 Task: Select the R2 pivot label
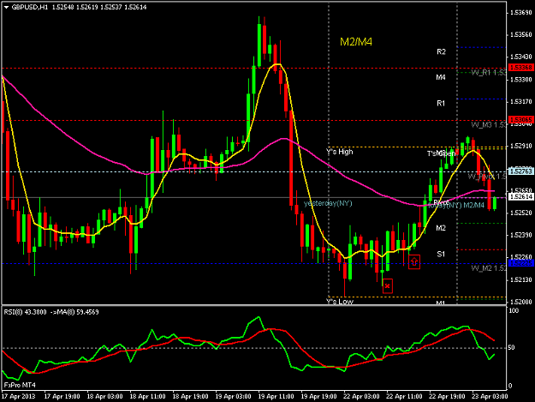(x=441, y=52)
